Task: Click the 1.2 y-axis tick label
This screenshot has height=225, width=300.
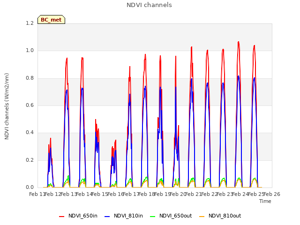Action: (x=30, y=23)
